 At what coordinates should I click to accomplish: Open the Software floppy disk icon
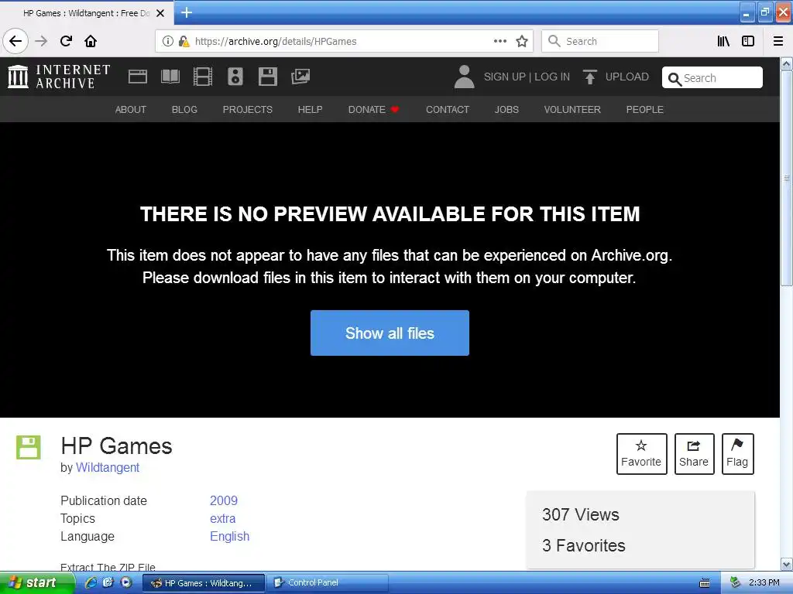coord(267,77)
